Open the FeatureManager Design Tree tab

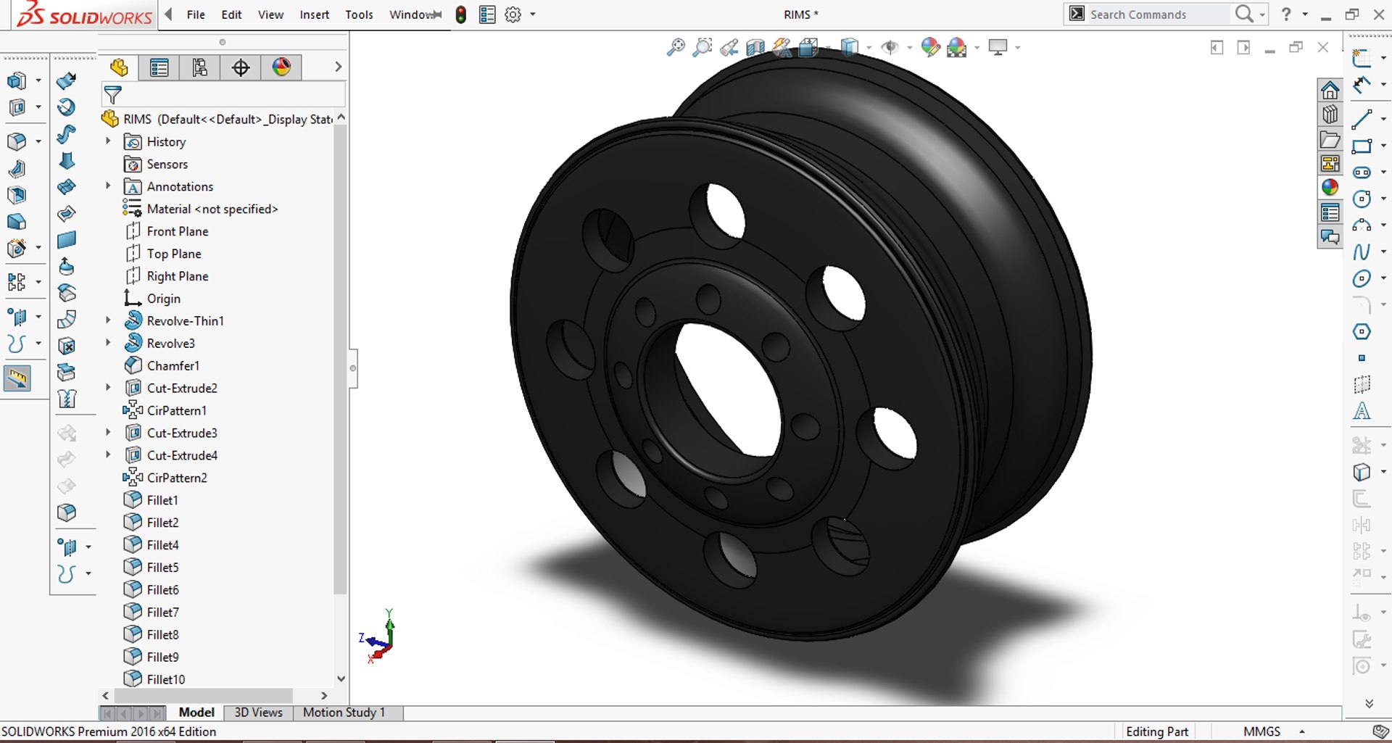pos(119,67)
